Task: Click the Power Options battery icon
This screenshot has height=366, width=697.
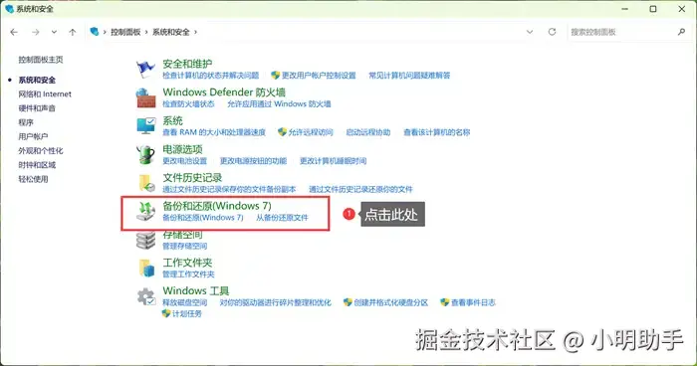Action: [145, 154]
